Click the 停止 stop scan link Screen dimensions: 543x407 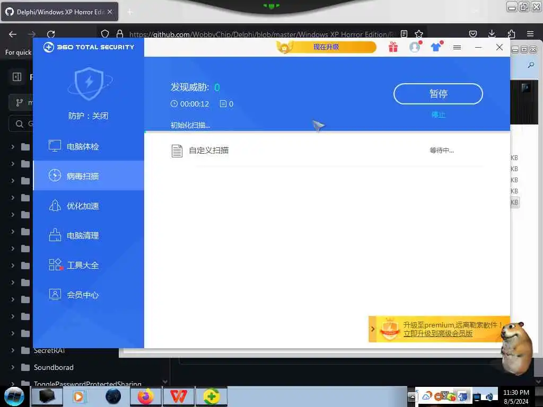(438, 114)
